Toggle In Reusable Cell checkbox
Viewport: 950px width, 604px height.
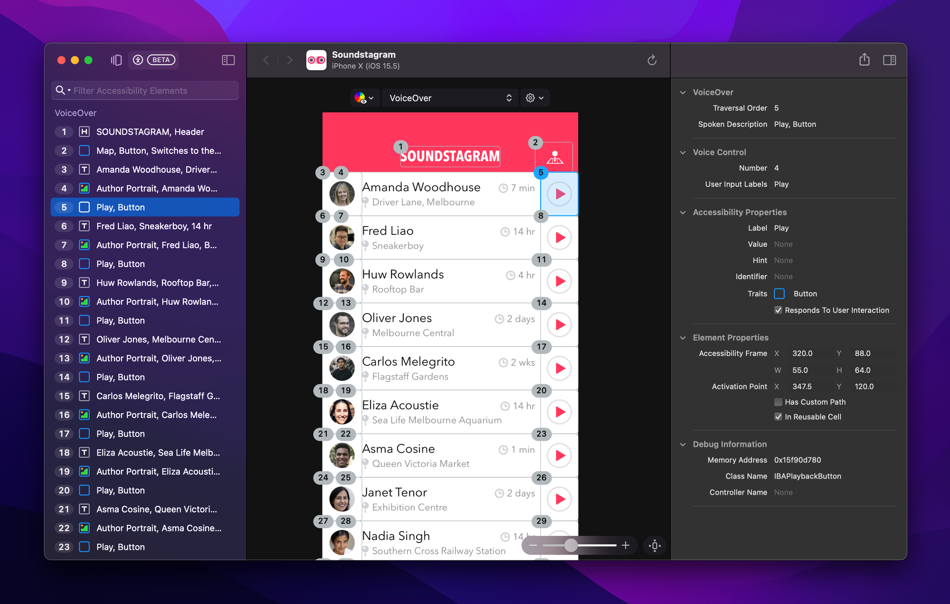coord(778,417)
